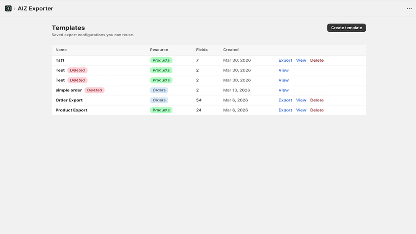Click the Deleted badge on simple order
416x234 pixels.
pos(94,90)
